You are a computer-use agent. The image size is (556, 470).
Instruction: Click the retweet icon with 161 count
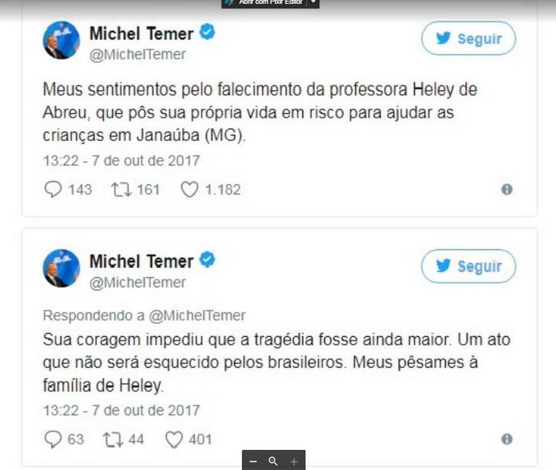[x=122, y=189]
